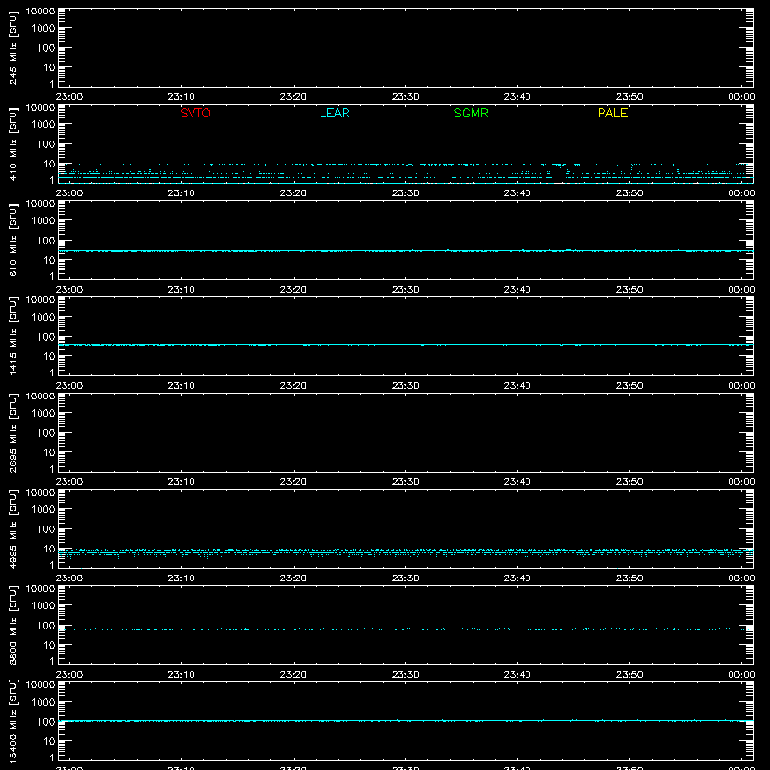The image size is (770, 770).
Task: Click 23:00 tick under the 245 MHz panel
Action: [69, 97]
